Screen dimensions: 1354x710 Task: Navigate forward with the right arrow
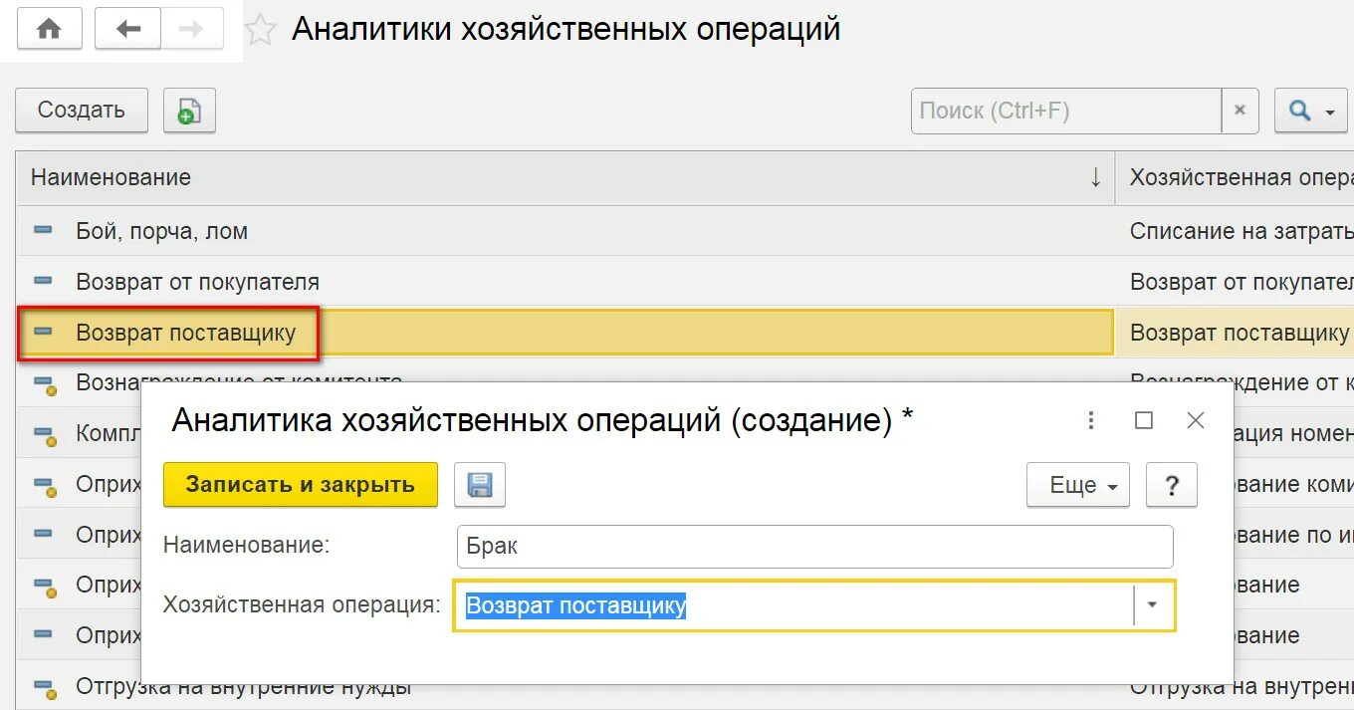[191, 29]
